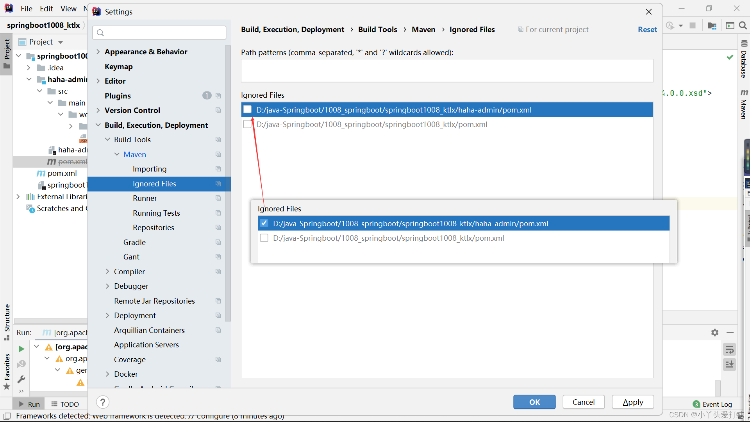Viewport: 750px width, 422px height.
Task: Toggle the haha-admin pom.xml in popup list
Action: [x=265, y=224]
